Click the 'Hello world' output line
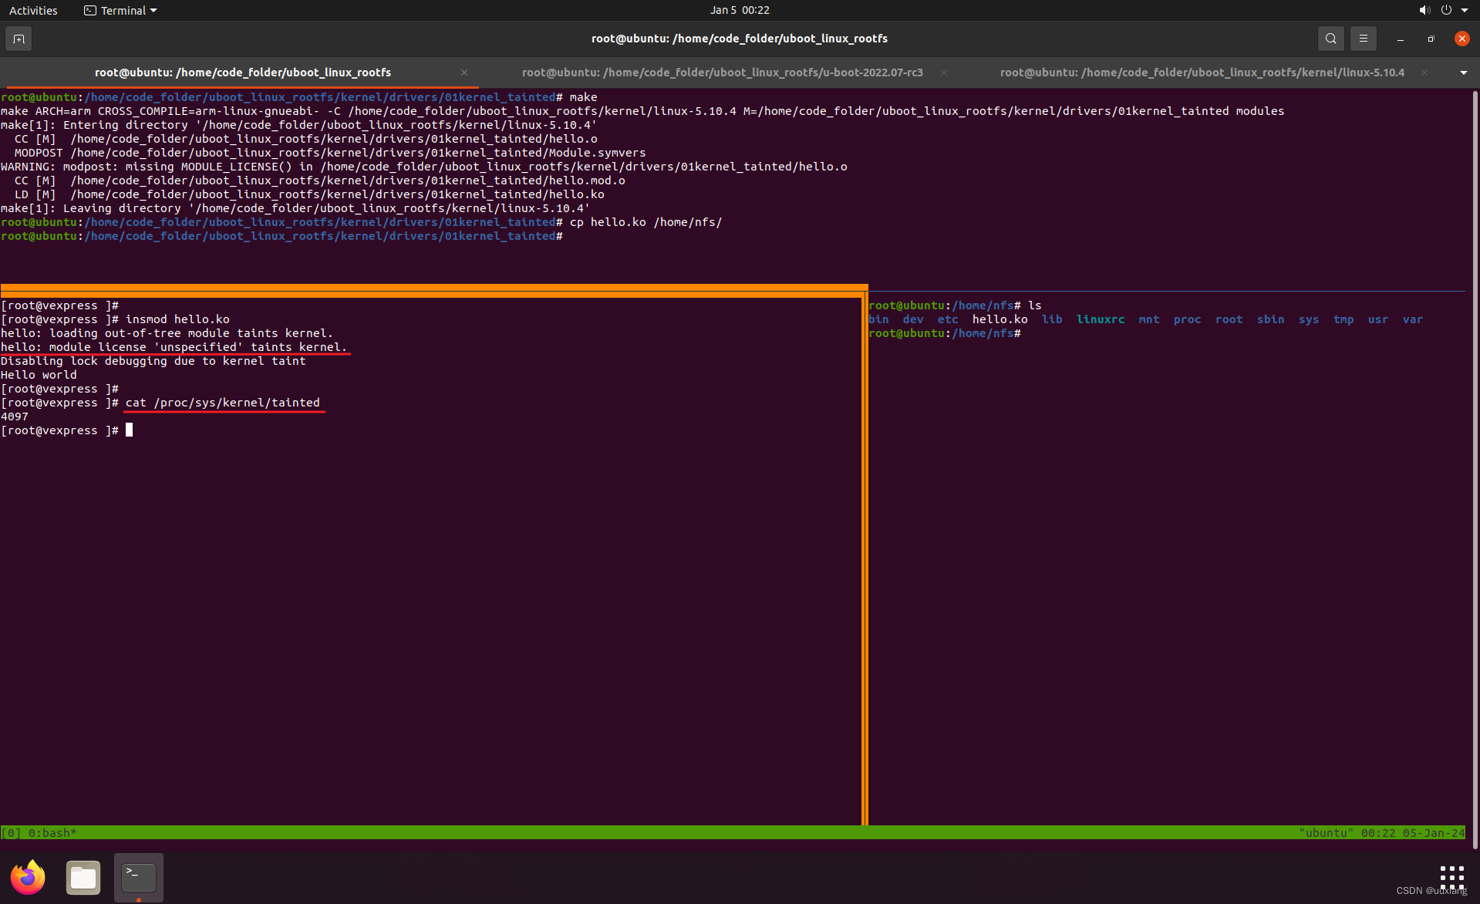This screenshot has width=1480, height=904. (39, 375)
